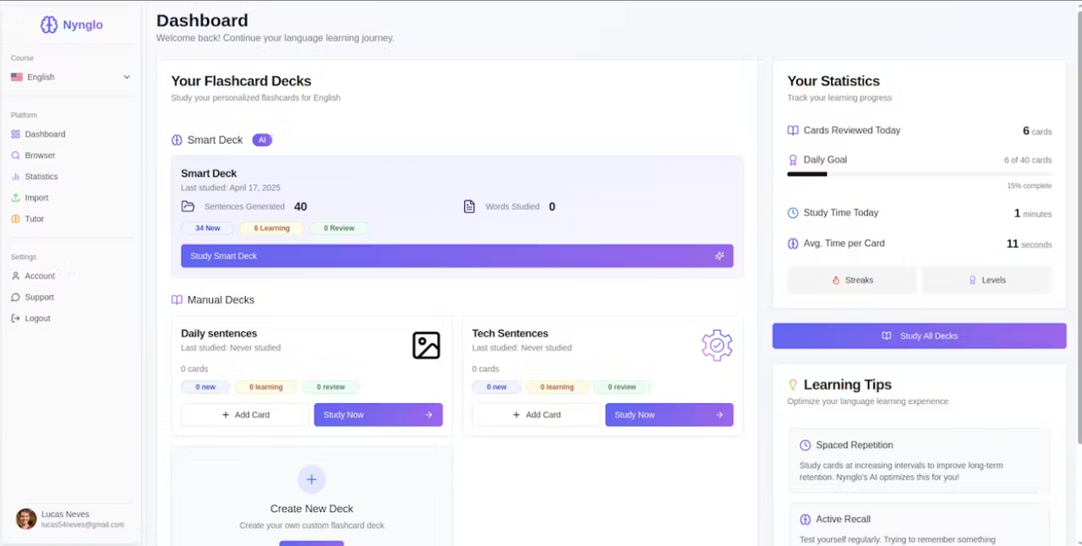Start the Study Smart Deck button
Image resolution: width=1082 pixels, height=546 pixels.
tap(457, 256)
